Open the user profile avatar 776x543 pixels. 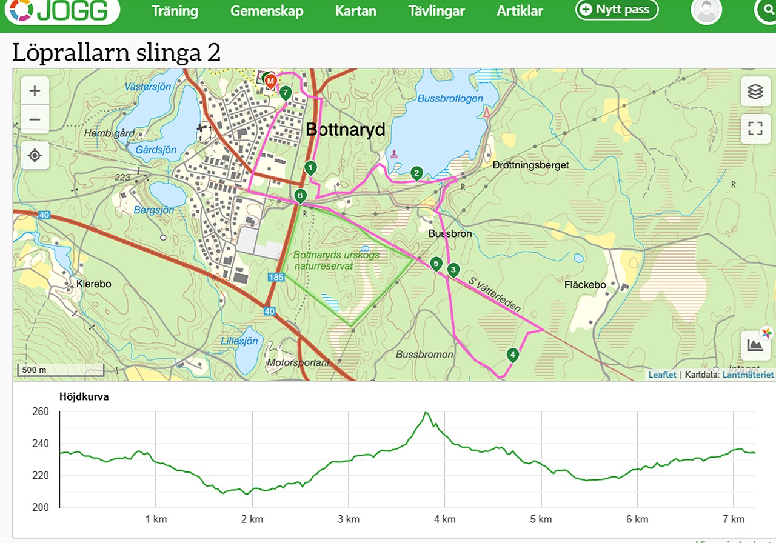point(707,10)
